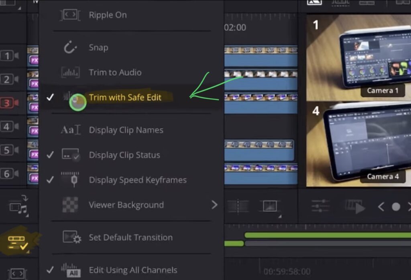Select Snap from the context menu

pyautogui.click(x=98, y=47)
